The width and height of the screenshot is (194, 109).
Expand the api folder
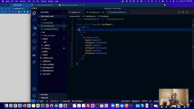click(52, 42)
